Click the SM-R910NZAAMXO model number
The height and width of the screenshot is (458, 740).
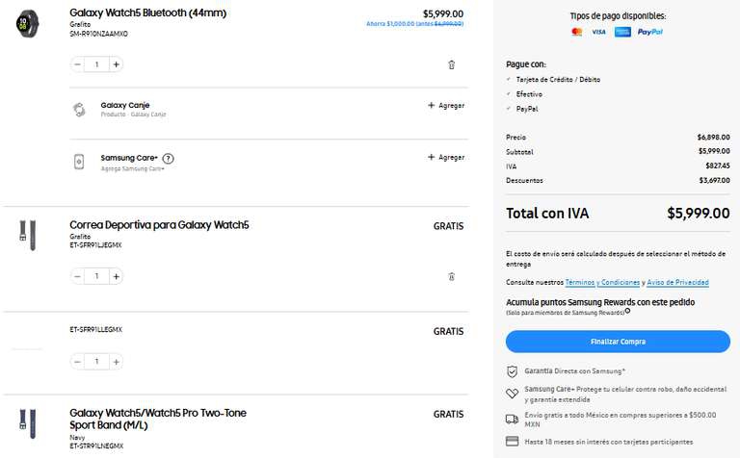tap(98, 34)
